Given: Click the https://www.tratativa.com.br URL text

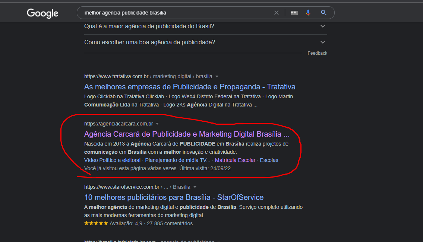Looking at the screenshot, I should 116,77.
